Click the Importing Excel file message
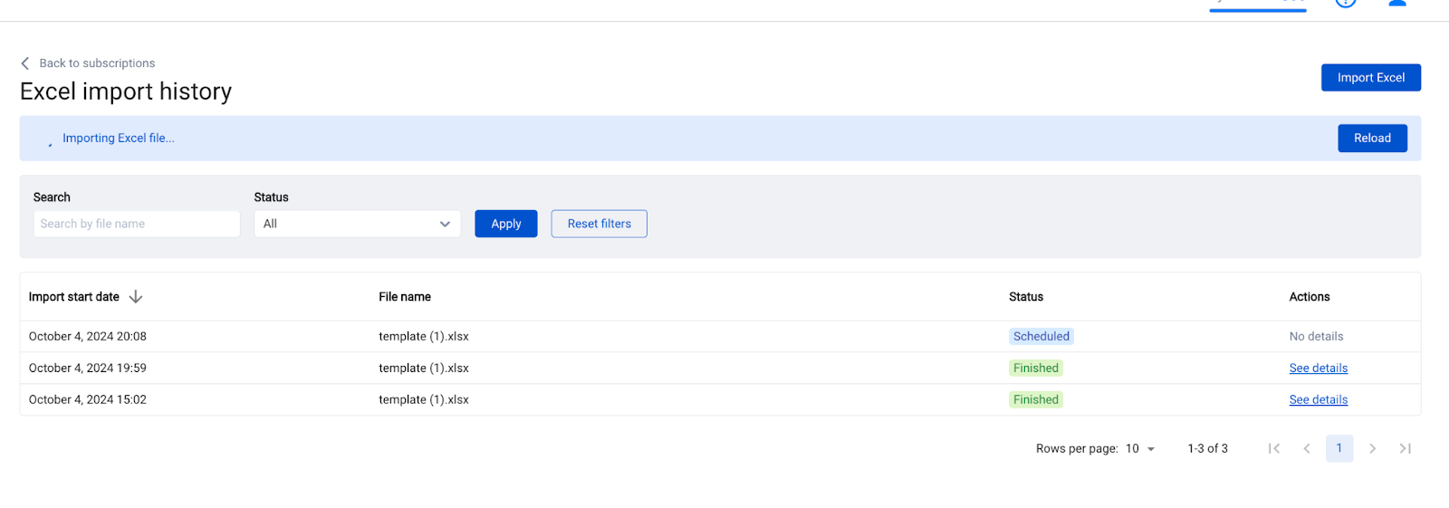 [x=119, y=139]
